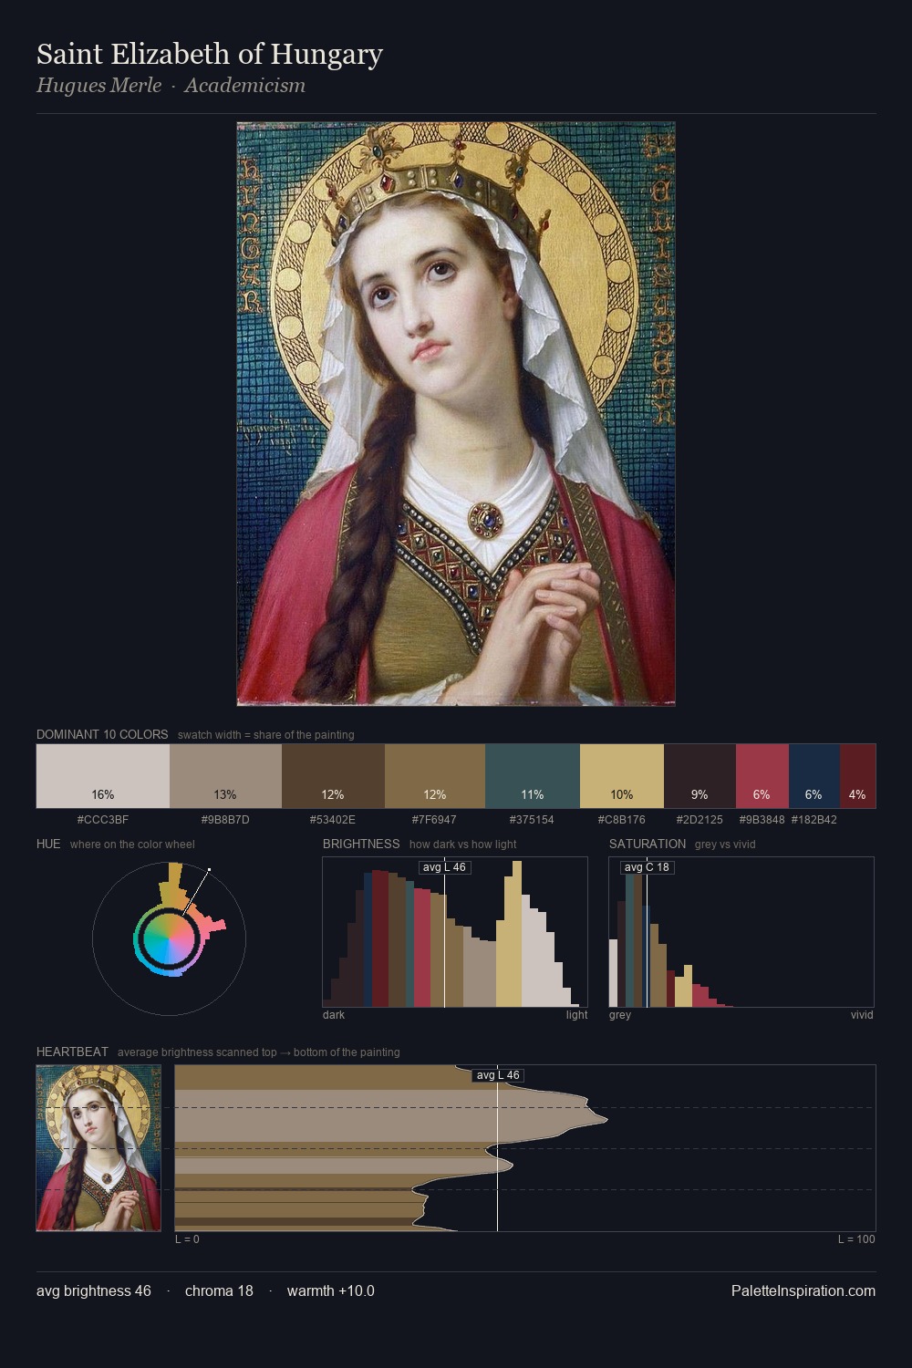Choose the gold #C8B176 swatch
The width and height of the screenshot is (912, 1368).
(x=622, y=776)
